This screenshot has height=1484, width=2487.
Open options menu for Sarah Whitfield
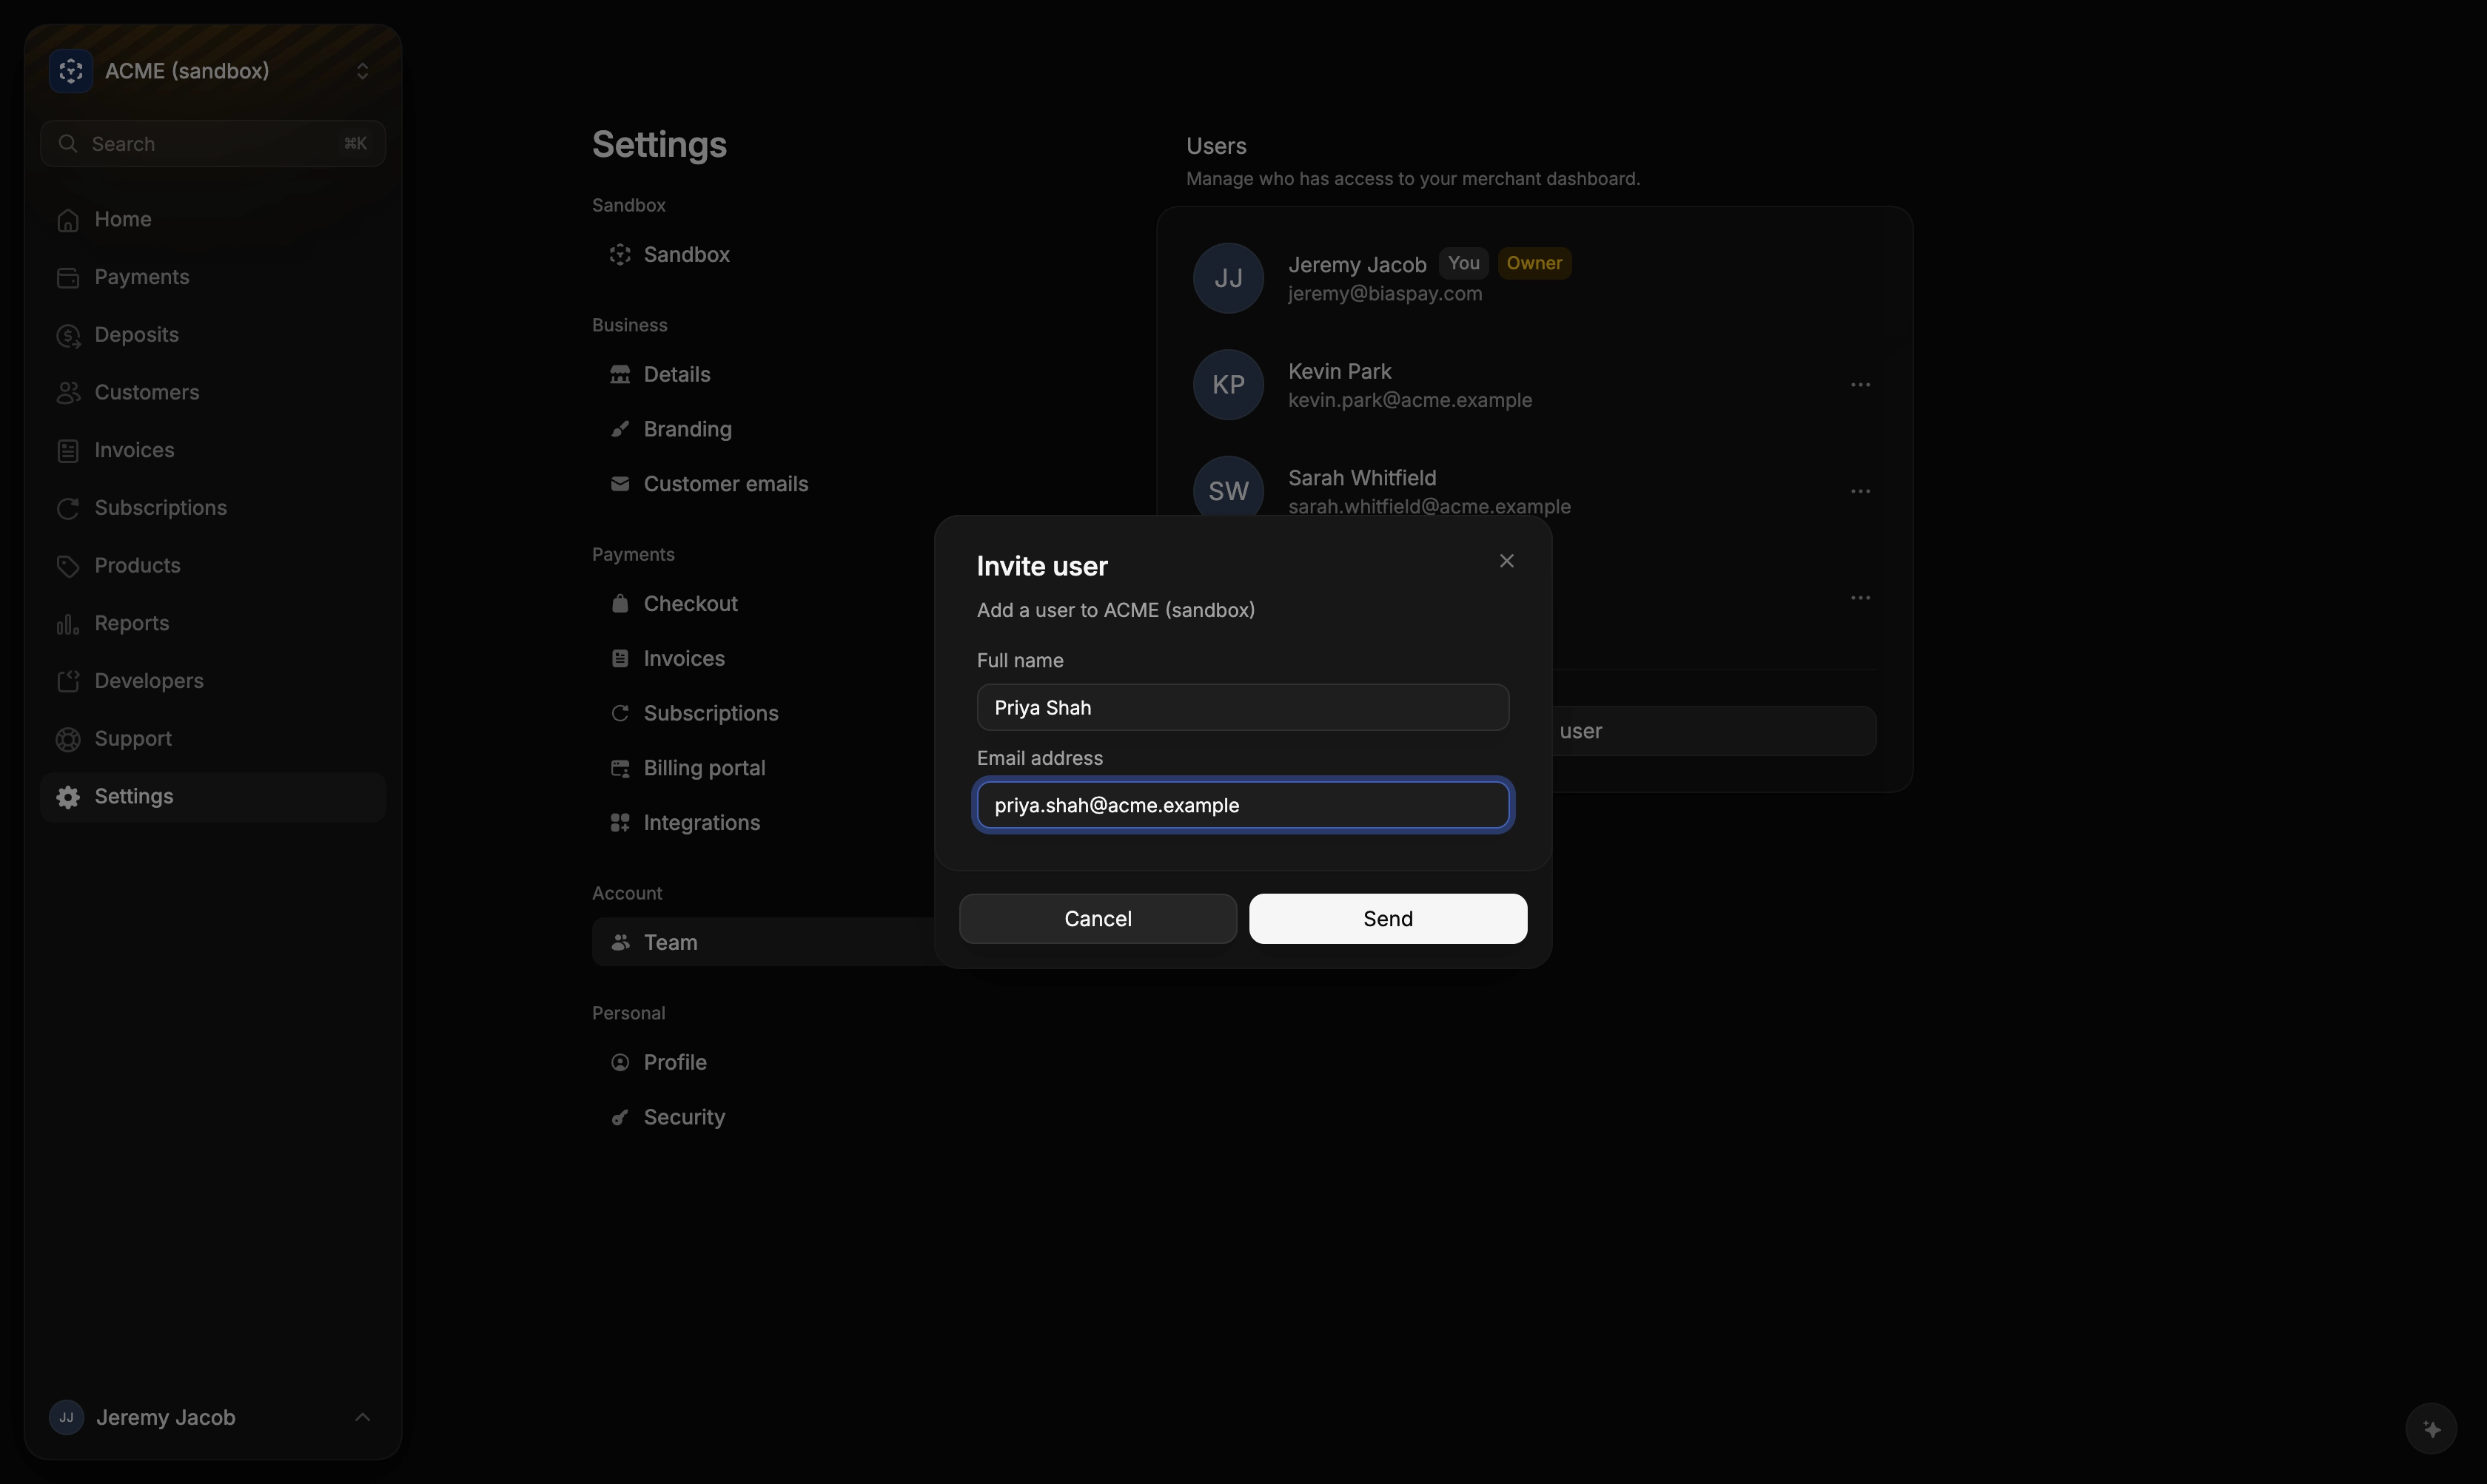click(1860, 491)
